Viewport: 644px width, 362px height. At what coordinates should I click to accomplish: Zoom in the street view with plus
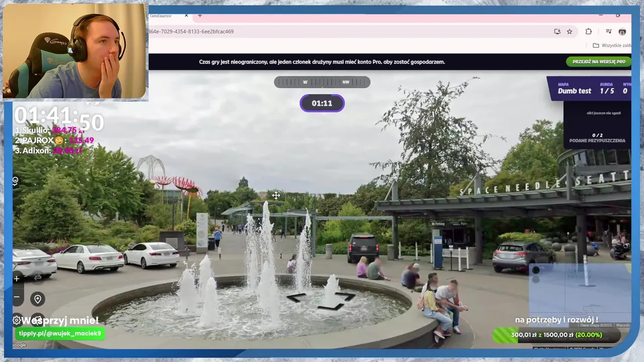click(17, 279)
